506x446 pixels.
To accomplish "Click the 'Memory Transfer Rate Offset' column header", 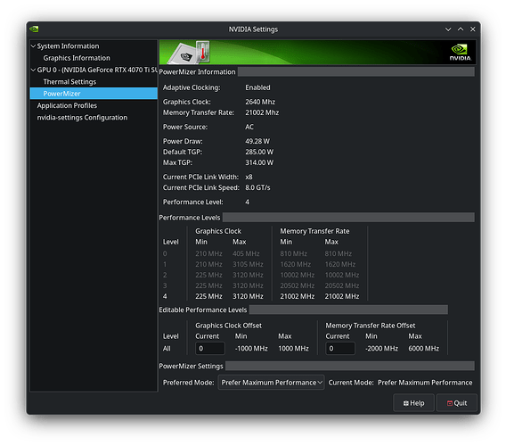I will coord(370,326).
